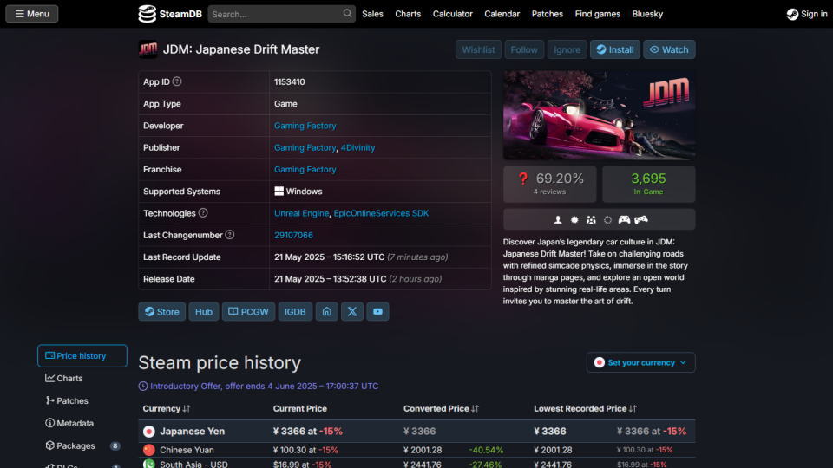Viewport: 833px width, 468px height.
Task: Select the Patches sidebar tab
Action: (x=82, y=400)
